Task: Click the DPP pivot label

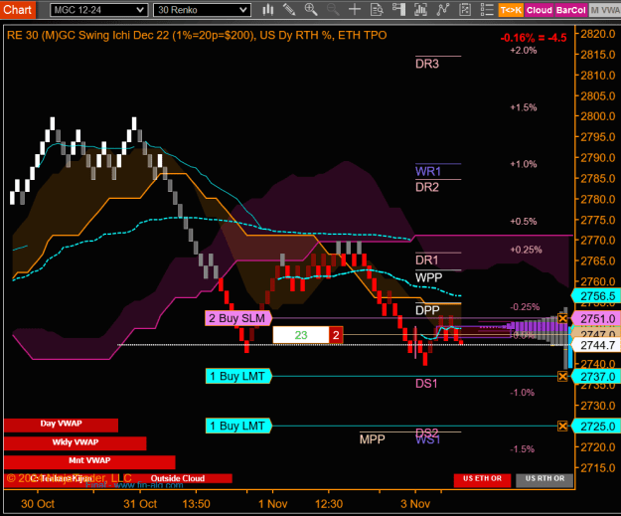Action: pos(427,310)
